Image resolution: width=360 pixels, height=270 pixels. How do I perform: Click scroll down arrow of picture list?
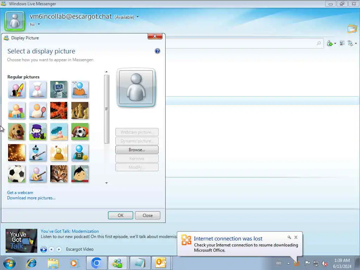tap(107, 183)
